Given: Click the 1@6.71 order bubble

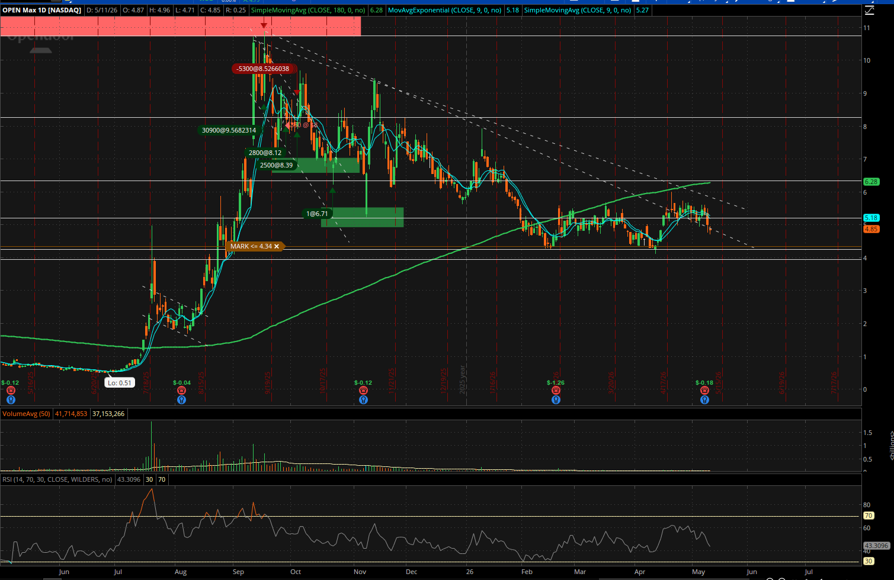Looking at the screenshot, I should coord(316,214).
